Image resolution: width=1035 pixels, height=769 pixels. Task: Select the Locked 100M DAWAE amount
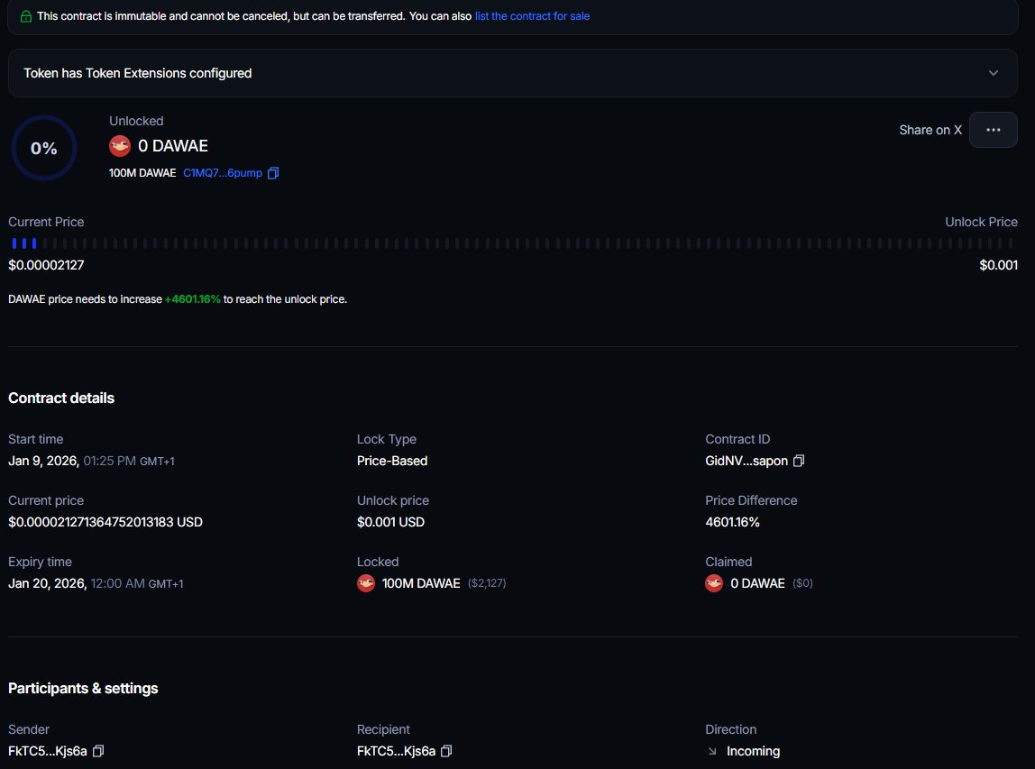coord(421,583)
